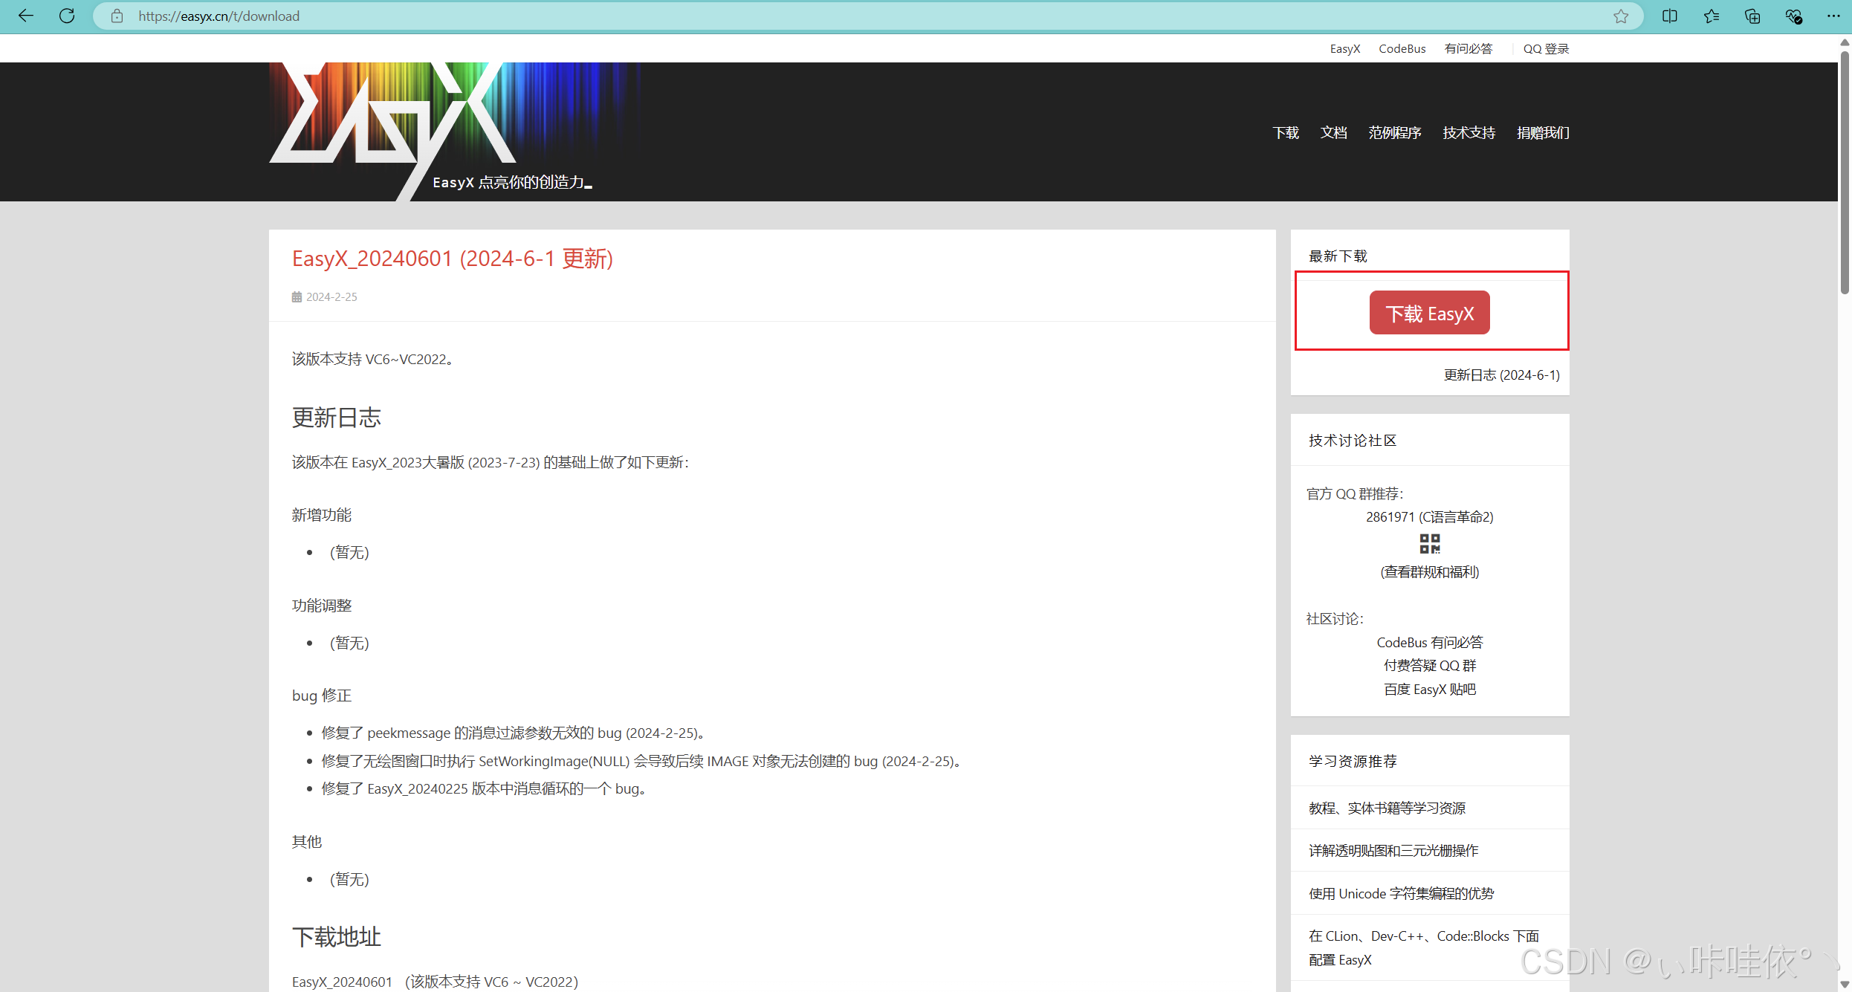Image resolution: width=1852 pixels, height=992 pixels.
Task: Open the QQ group QR code icon
Action: [1430, 544]
